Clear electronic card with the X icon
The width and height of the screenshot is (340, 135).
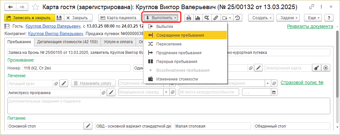pos(326,68)
